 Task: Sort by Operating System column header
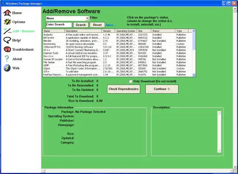[x=126, y=31]
